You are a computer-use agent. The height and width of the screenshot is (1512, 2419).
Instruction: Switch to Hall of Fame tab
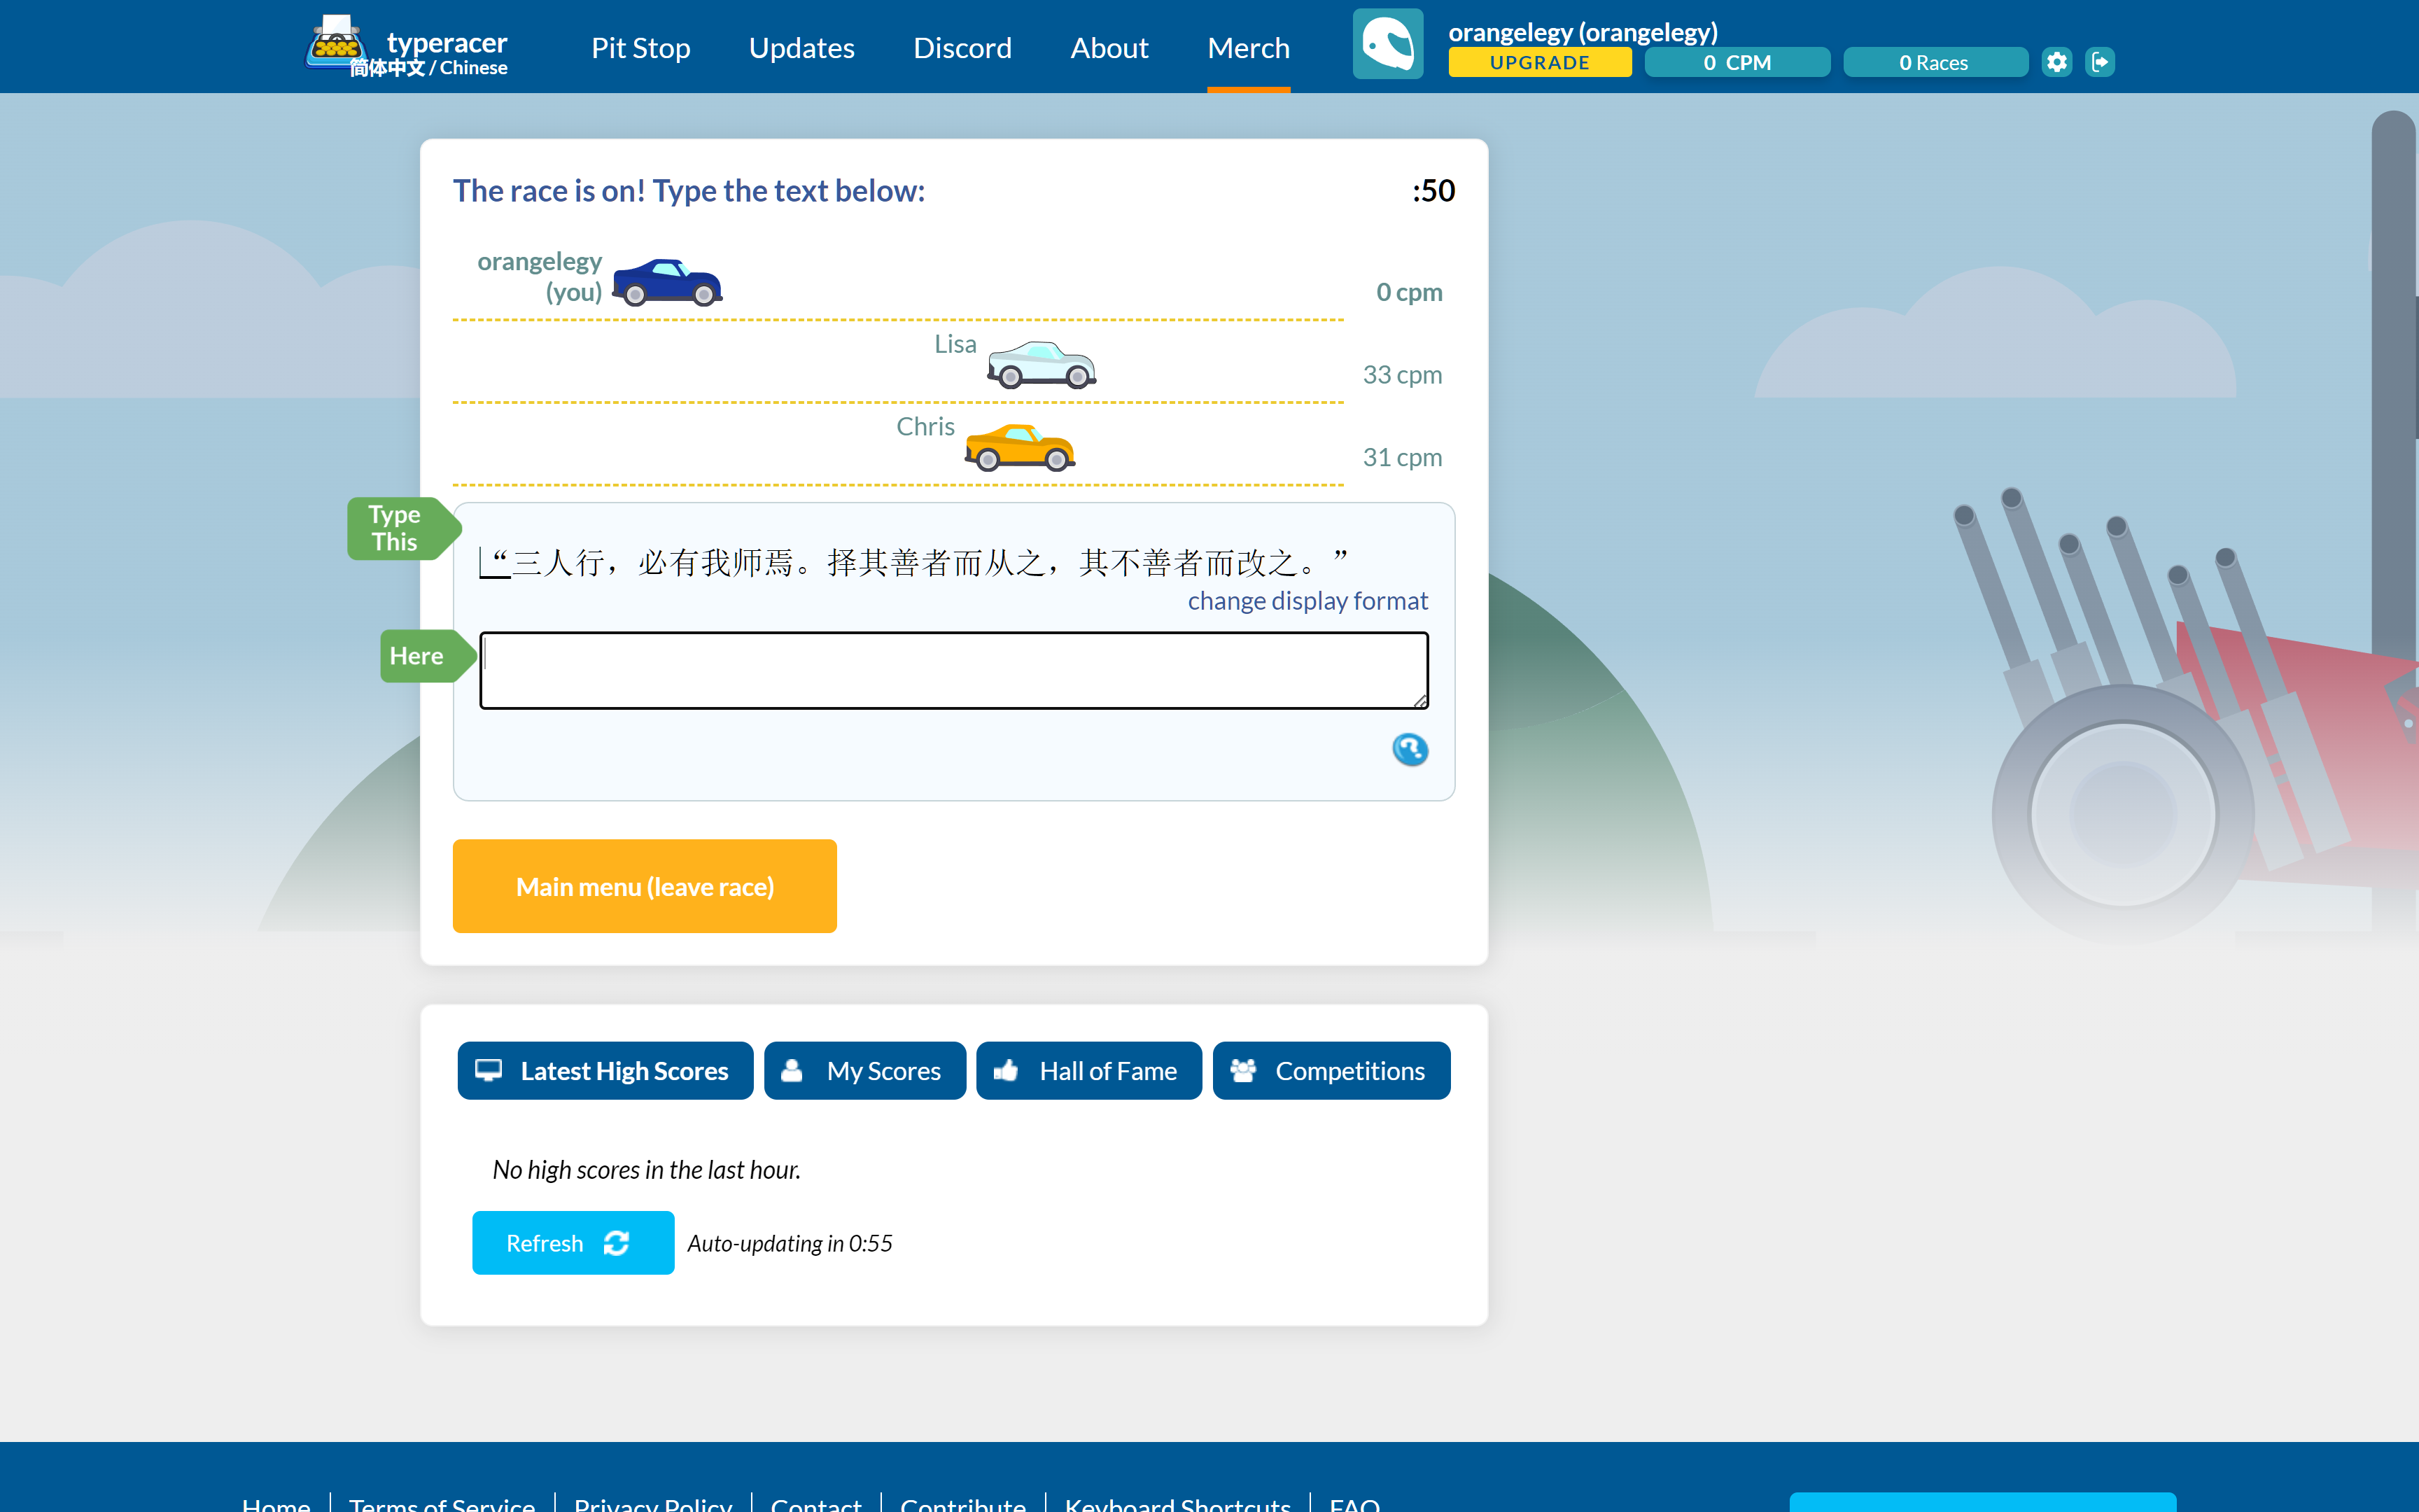pyautogui.click(x=1088, y=1070)
